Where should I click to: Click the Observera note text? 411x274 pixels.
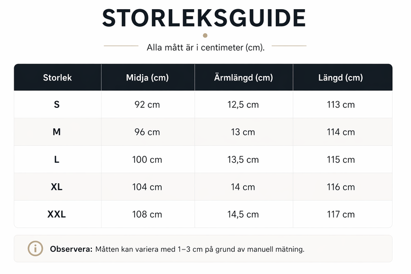pyautogui.click(x=177, y=249)
